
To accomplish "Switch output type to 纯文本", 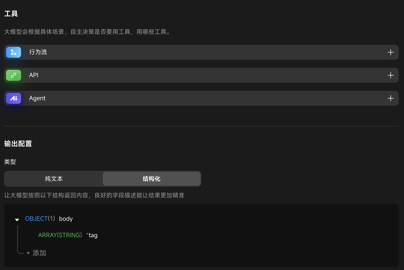I will [54, 179].
